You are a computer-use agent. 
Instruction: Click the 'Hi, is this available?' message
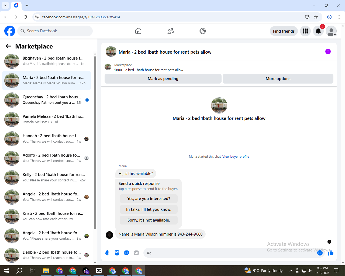(x=136, y=174)
